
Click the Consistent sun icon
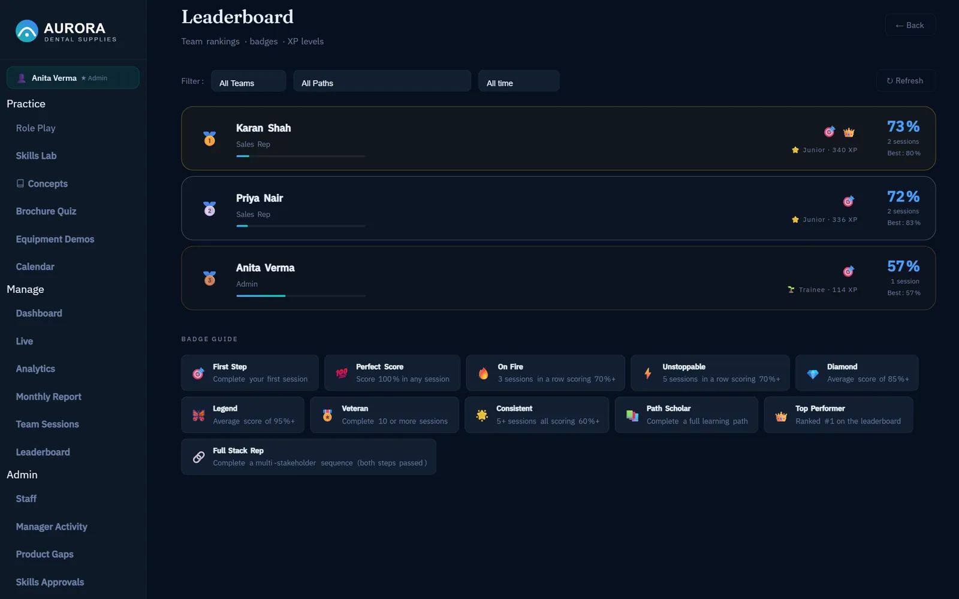482,415
